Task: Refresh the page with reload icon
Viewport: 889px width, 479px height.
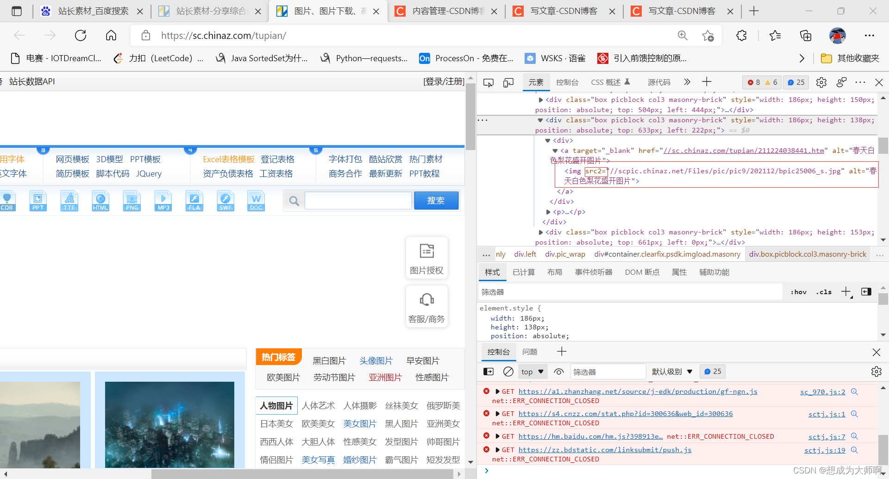Action: pos(81,35)
